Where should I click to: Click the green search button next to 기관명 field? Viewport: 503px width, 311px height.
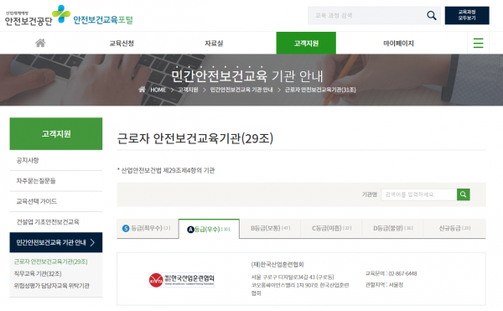point(464,194)
